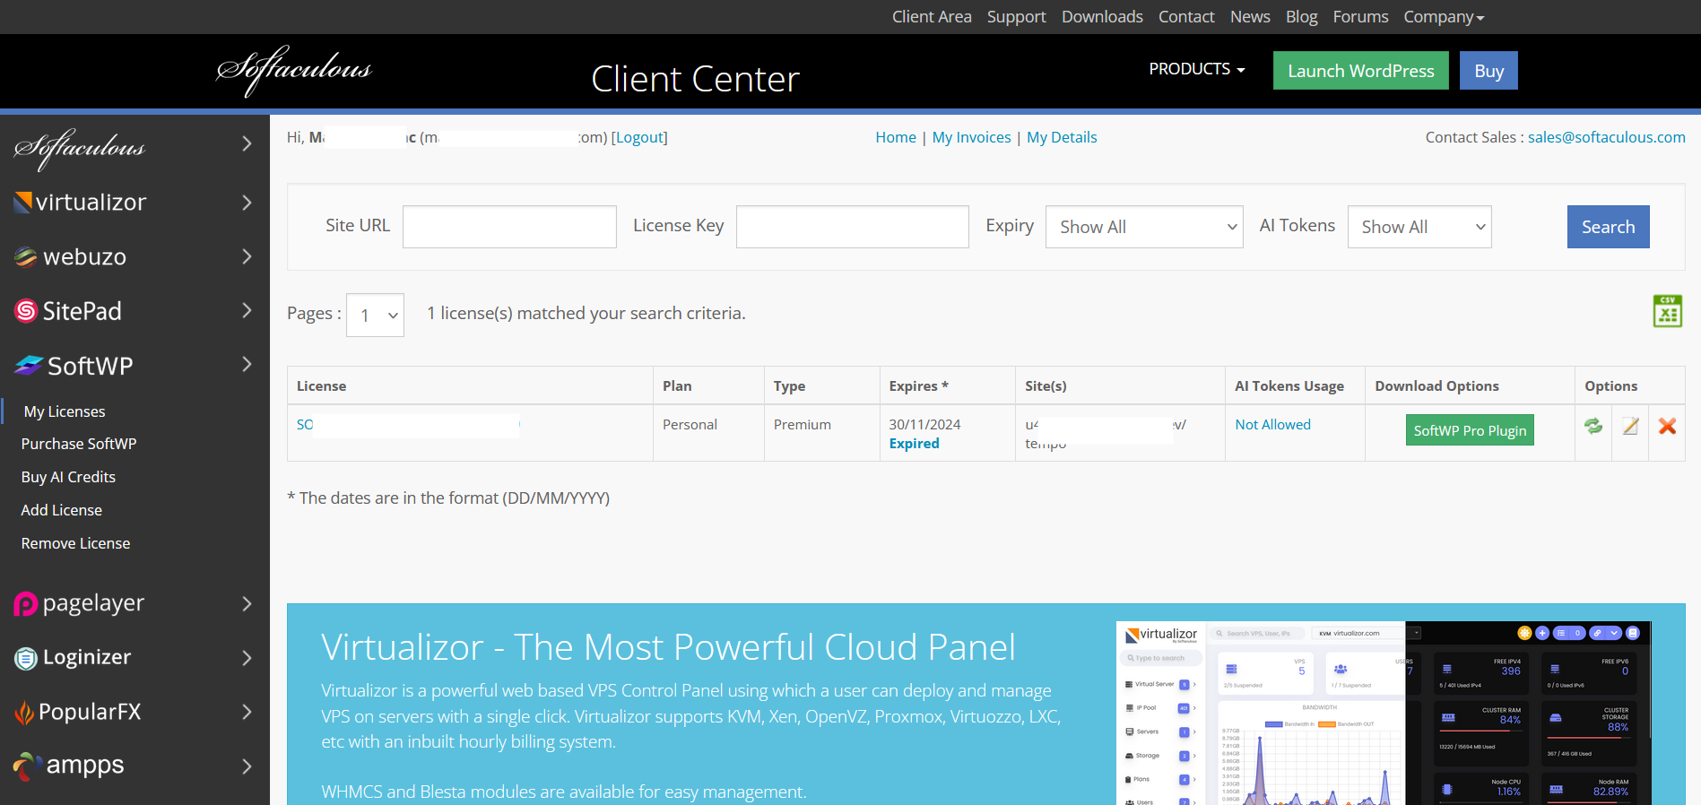Expand the Loginizer sidebar chevron

(x=247, y=658)
